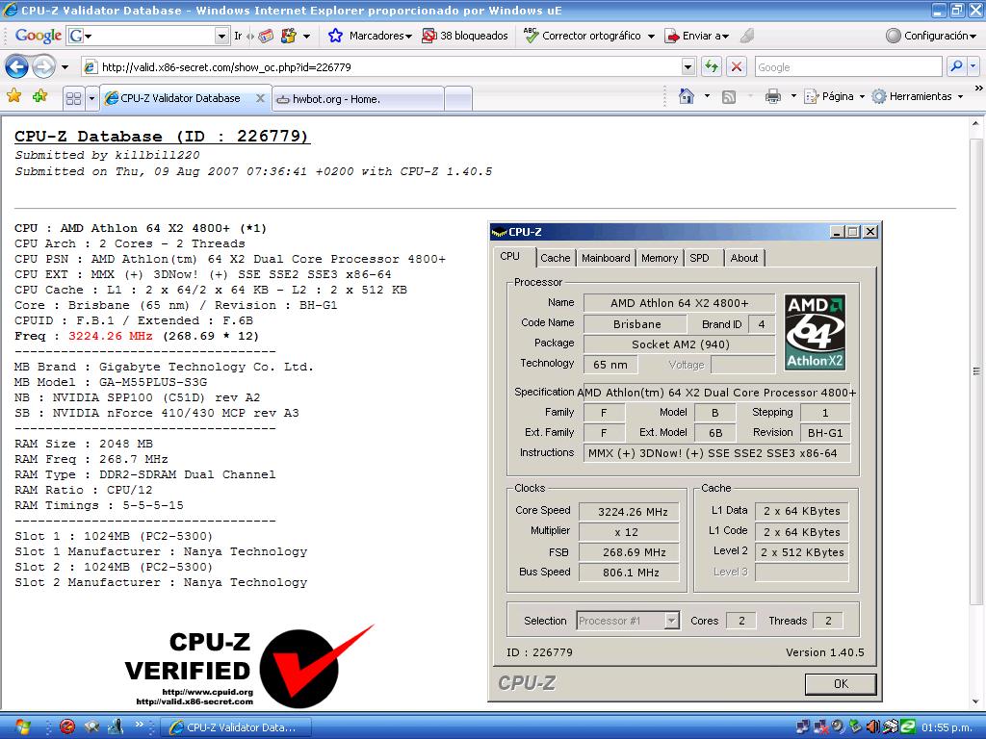Image resolution: width=986 pixels, height=739 pixels.
Task: Refresh the page with the green arrows icon
Action: click(712, 66)
